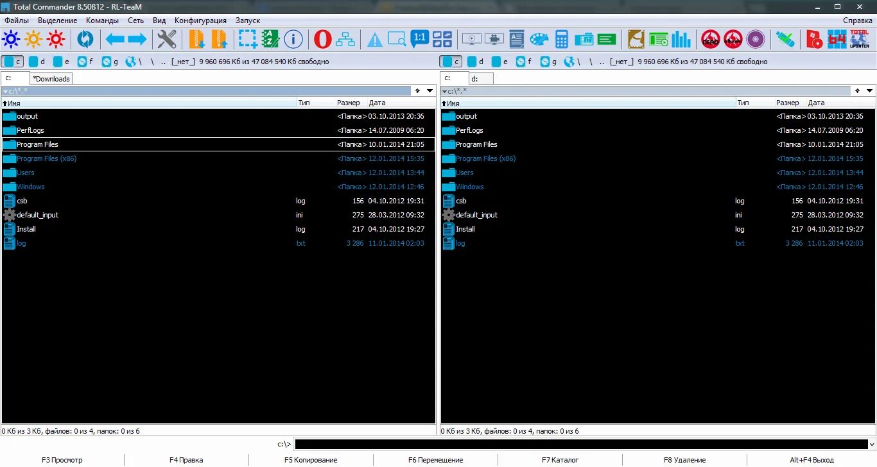The image size is (877, 467).
Task: Switch left panel to drive f
Action: pyautogui.click(x=85, y=62)
